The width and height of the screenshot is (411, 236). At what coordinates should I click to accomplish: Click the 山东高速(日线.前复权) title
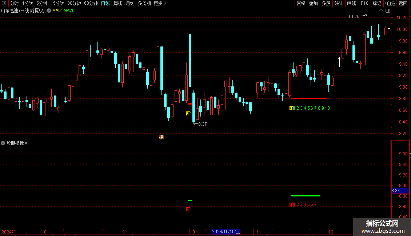pyautogui.click(x=23, y=11)
